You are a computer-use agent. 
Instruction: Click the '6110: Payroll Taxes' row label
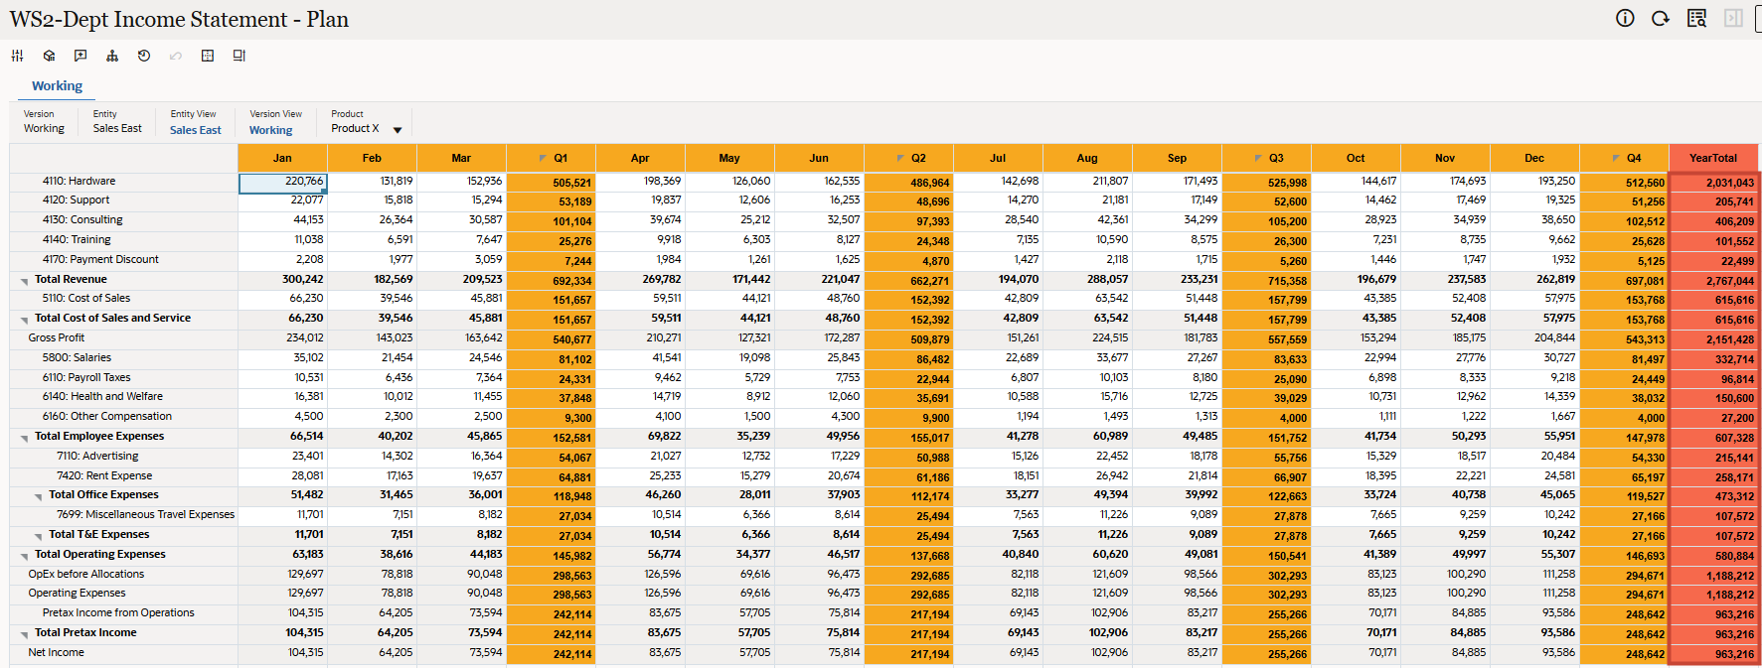pyautogui.click(x=86, y=377)
